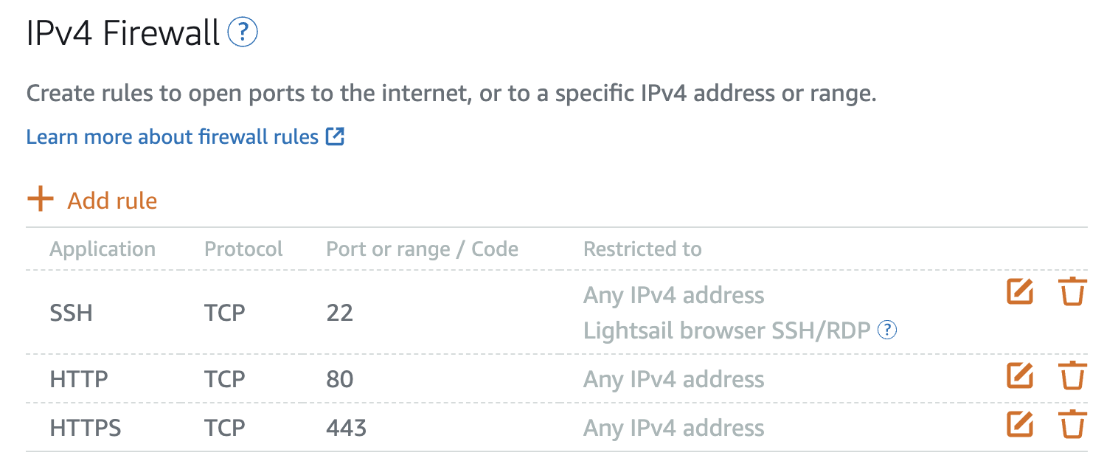The height and width of the screenshot is (475, 1118).
Task: Click Any IPv4 address for HTTP rule
Action: pos(673,378)
